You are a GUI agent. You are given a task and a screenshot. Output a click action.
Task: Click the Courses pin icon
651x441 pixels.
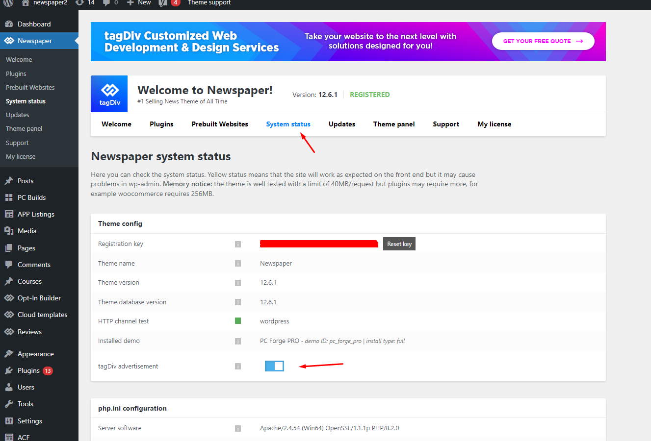coord(9,281)
